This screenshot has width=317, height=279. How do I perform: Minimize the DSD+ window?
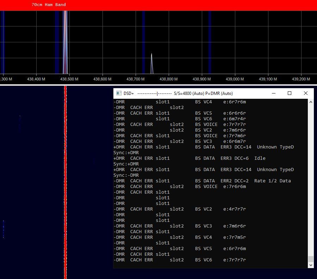point(274,93)
